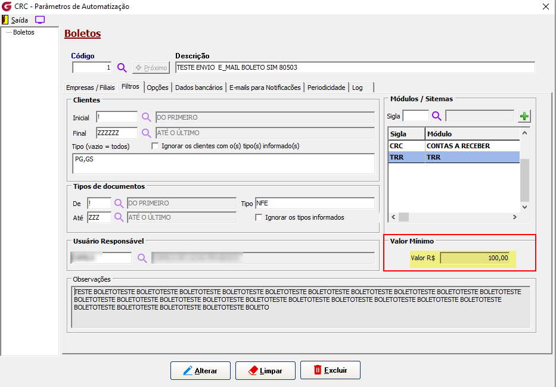Click the modules list scroll up arrow
This screenshot has height=387, width=556.
click(525, 133)
